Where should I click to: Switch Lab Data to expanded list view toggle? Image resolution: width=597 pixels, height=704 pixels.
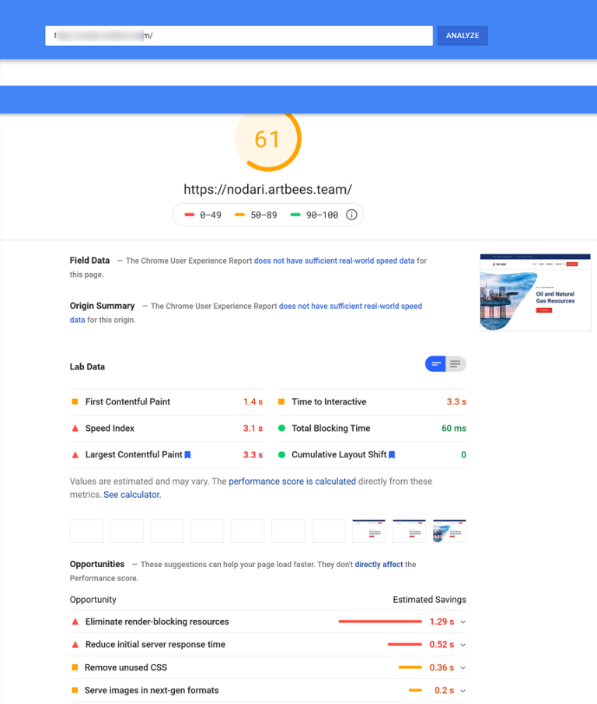456,364
